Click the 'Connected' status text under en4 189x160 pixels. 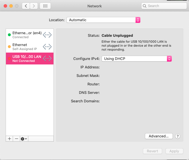coord(20,37)
